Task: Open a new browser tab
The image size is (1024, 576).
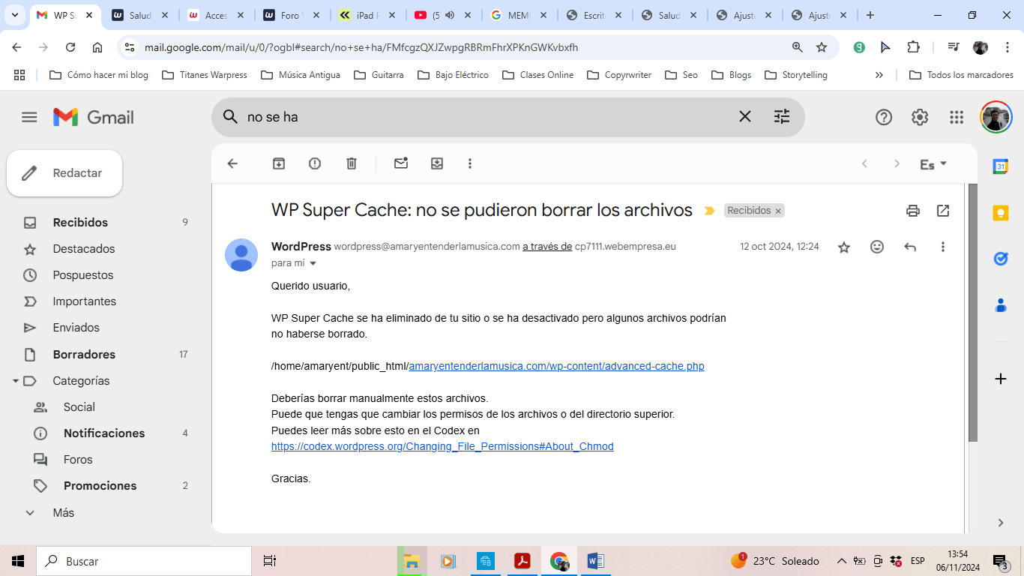Action: pyautogui.click(x=870, y=15)
